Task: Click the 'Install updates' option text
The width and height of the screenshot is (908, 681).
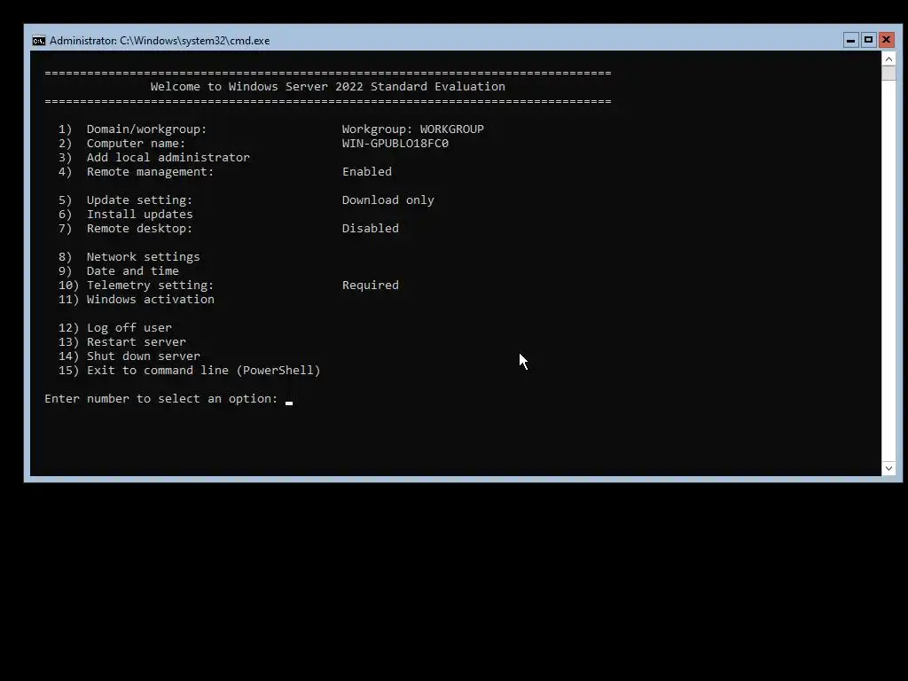Action: tap(139, 215)
